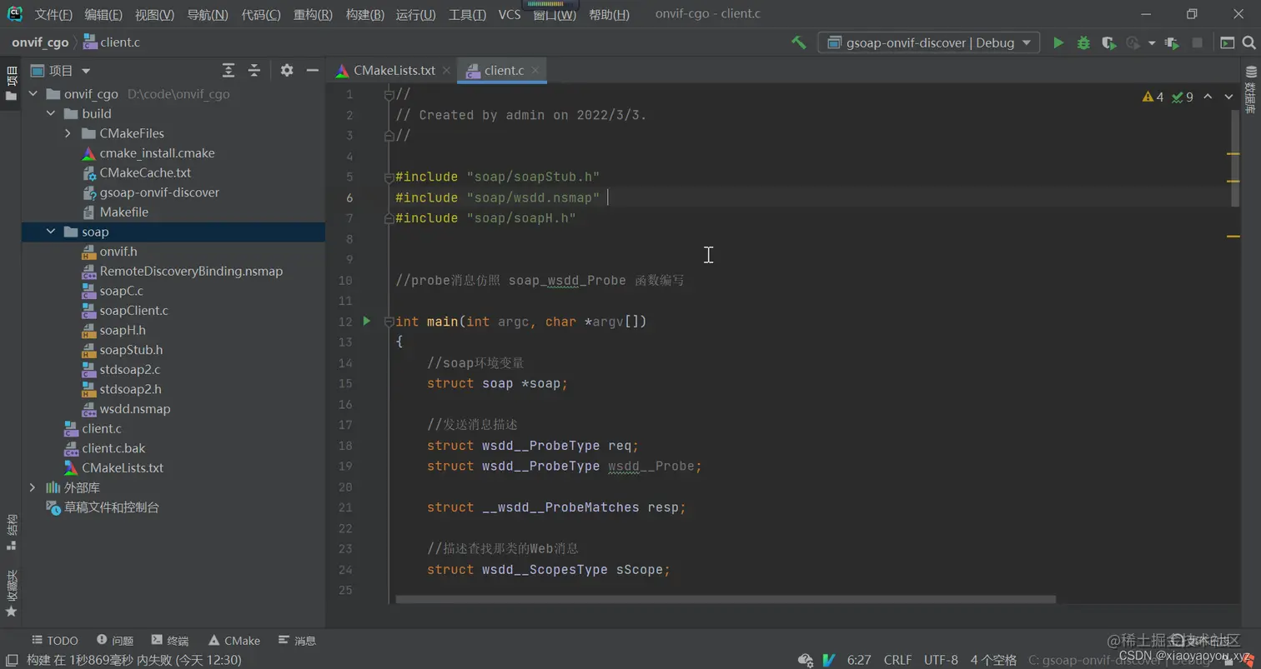The height and width of the screenshot is (669, 1261).
Task: Open the run configuration dropdown gsoap-onvif-discover | Debug
Action: [928, 42]
